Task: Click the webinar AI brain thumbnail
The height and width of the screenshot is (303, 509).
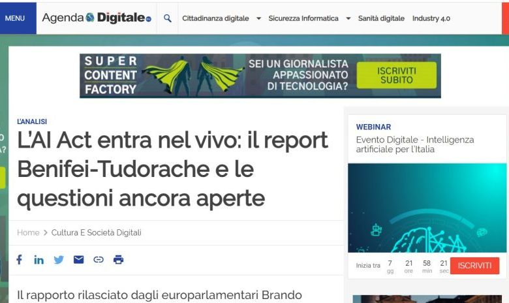Action: point(427,208)
